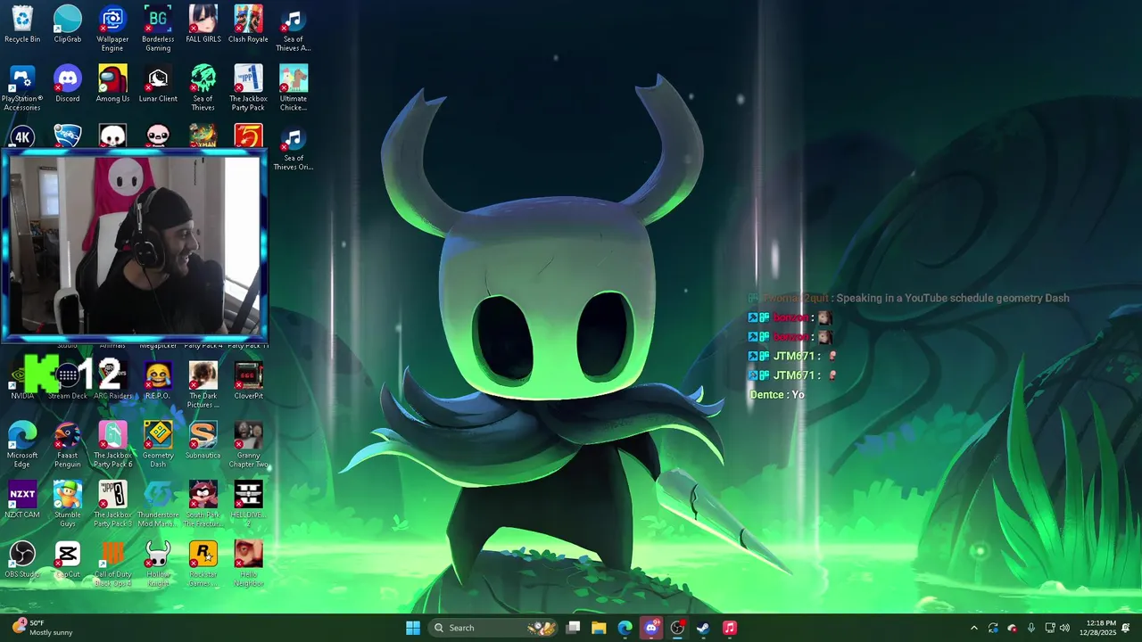Select the Among Us desktop icon
The image size is (1142, 642).
point(112,84)
